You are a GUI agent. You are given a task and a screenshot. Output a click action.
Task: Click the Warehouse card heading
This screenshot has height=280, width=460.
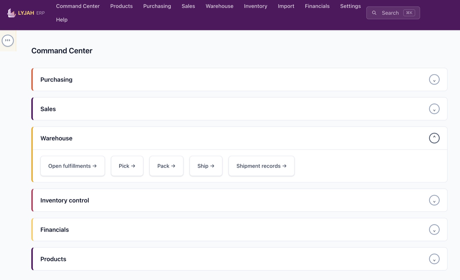(56, 138)
